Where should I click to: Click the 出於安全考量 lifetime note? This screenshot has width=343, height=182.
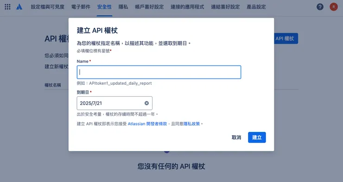pos(117,114)
